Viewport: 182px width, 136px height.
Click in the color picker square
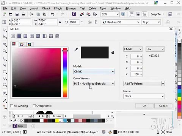[36, 73]
